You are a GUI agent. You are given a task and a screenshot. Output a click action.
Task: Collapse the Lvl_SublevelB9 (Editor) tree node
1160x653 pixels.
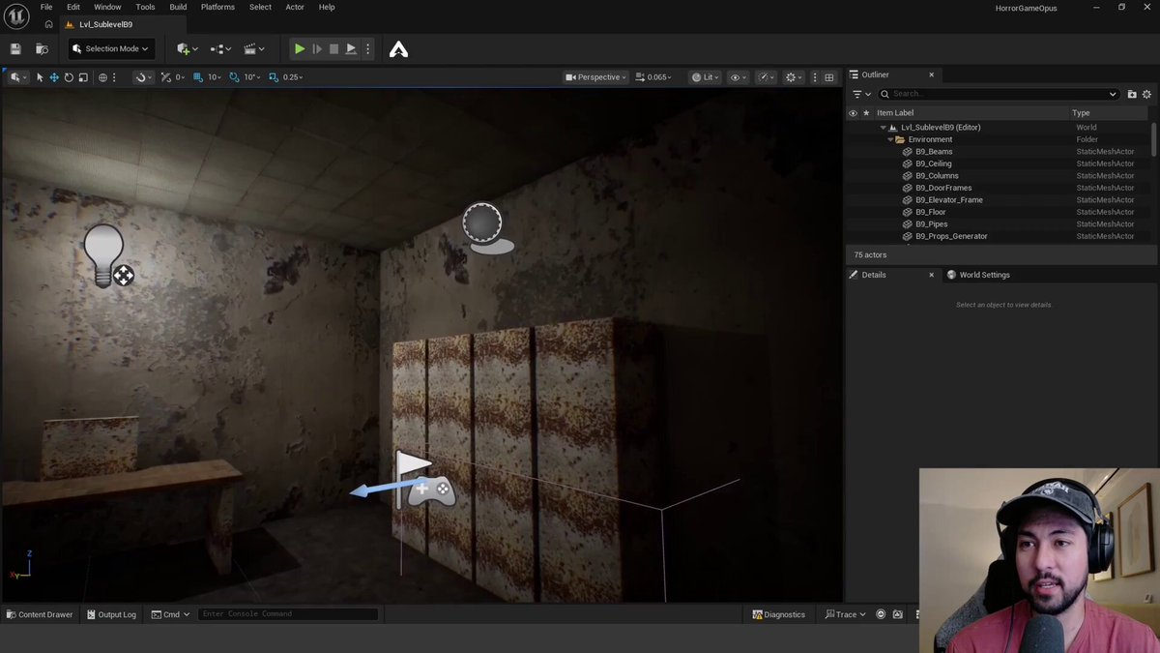[883, 128]
